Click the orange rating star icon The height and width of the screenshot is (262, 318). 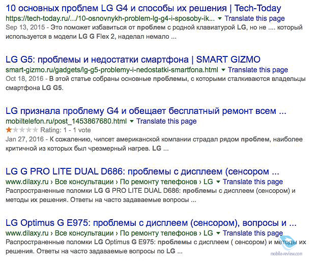9,130
